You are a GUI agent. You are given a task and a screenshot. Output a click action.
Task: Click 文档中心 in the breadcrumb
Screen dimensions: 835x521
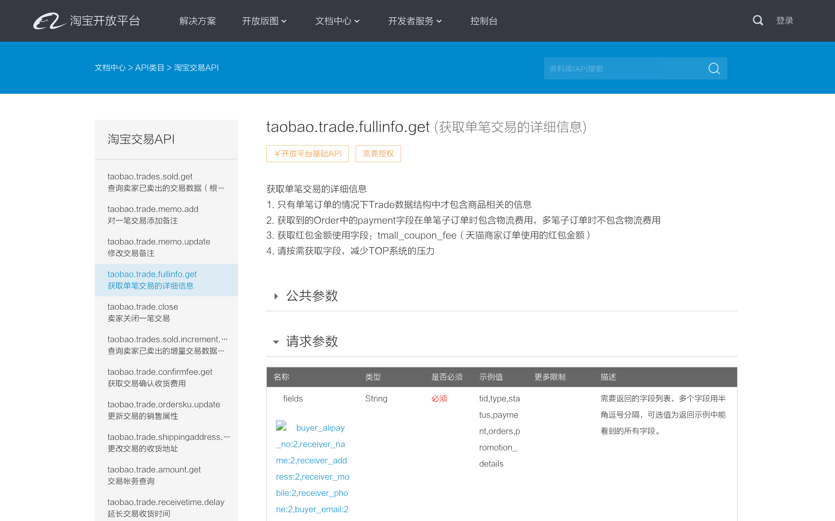point(110,67)
